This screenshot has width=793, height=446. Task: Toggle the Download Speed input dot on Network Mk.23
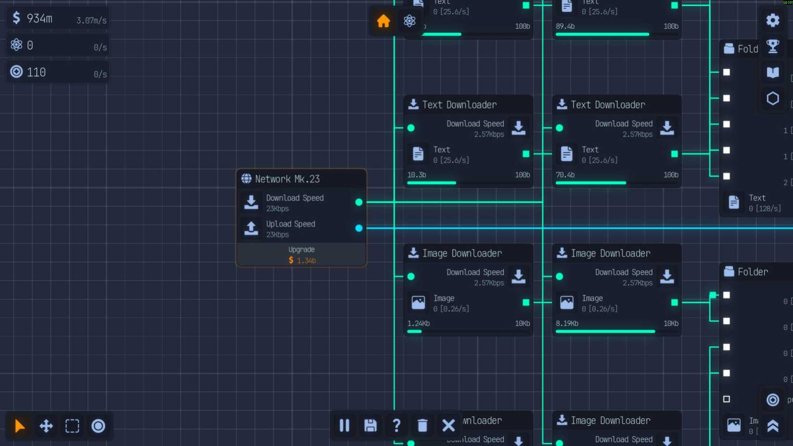tap(359, 202)
